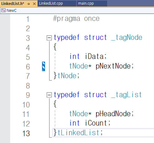Click 'tNode*' type on line 11

coord(81,114)
